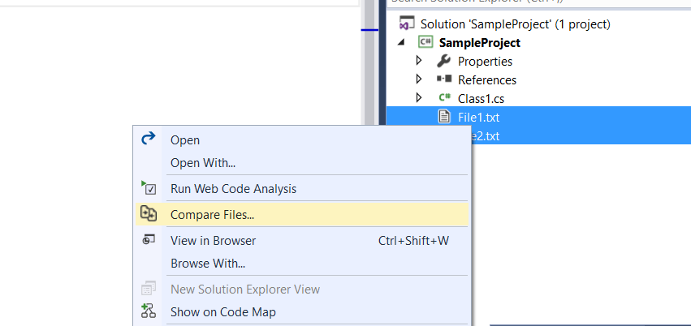Select Run Web Code Analysis menu entry
The width and height of the screenshot is (691, 326).
301,189
